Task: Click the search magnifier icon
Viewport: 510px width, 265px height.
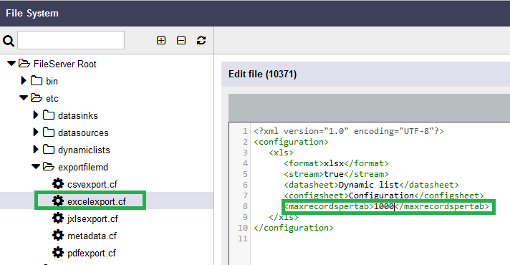Action: [x=9, y=41]
